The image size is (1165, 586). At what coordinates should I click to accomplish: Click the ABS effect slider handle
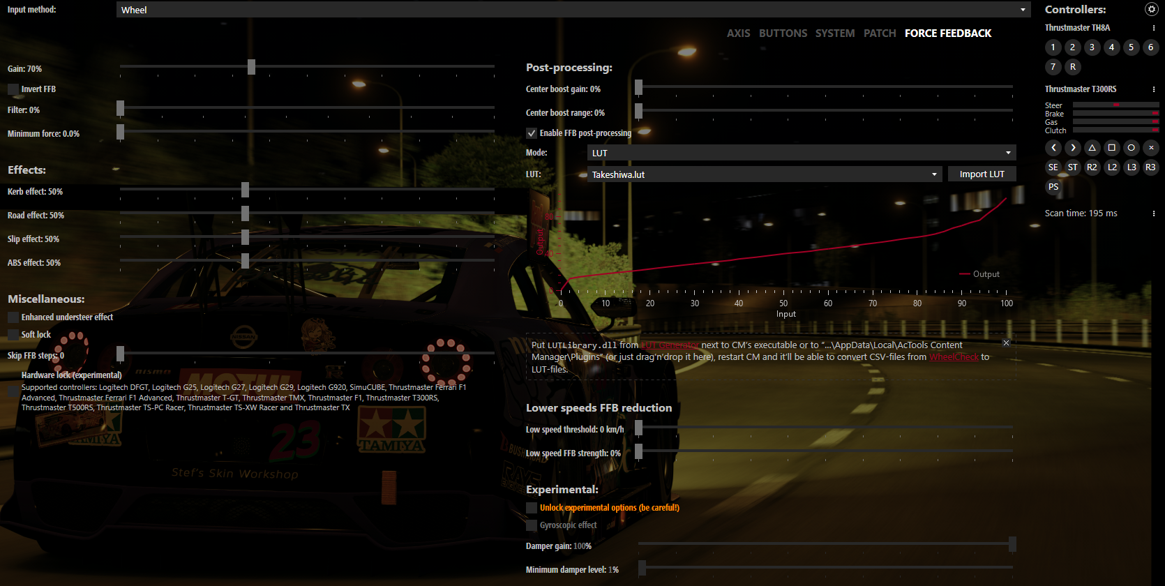tap(245, 261)
